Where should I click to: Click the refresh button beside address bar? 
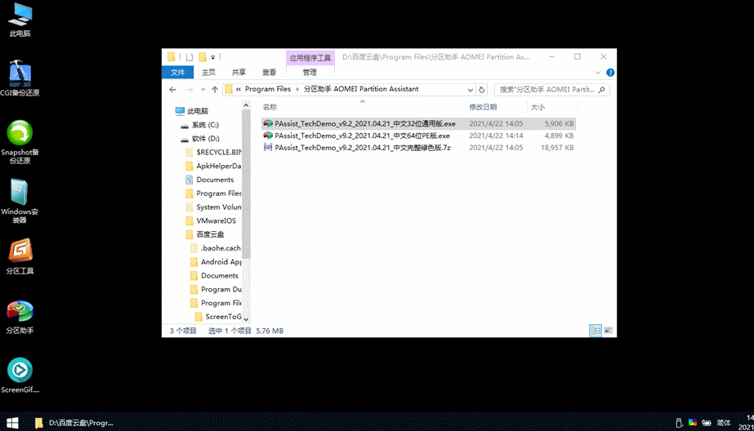click(482, 90)
